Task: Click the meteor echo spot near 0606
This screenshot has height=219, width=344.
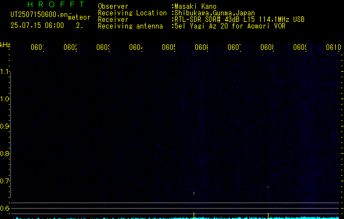Action: coord(194,193)
